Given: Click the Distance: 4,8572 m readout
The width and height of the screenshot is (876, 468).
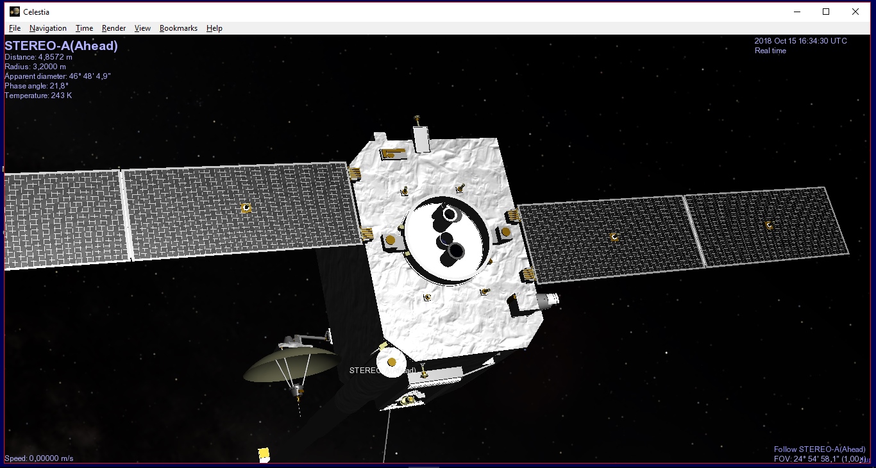Looking at the screenshot, I should (38, 57).
